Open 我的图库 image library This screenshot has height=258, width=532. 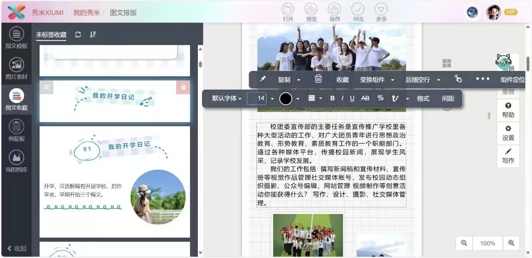point(16,161)
